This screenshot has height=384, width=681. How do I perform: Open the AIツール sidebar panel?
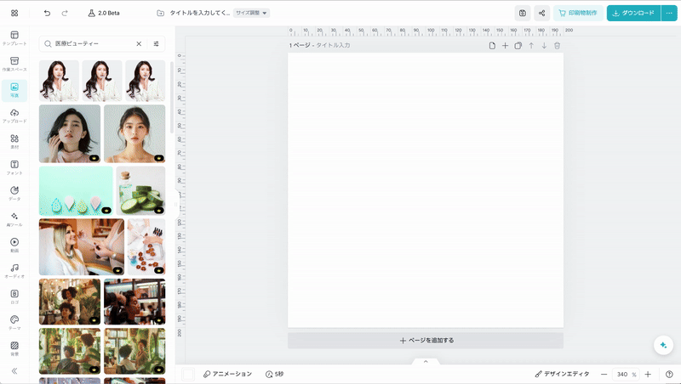click(x=14, y=219)
